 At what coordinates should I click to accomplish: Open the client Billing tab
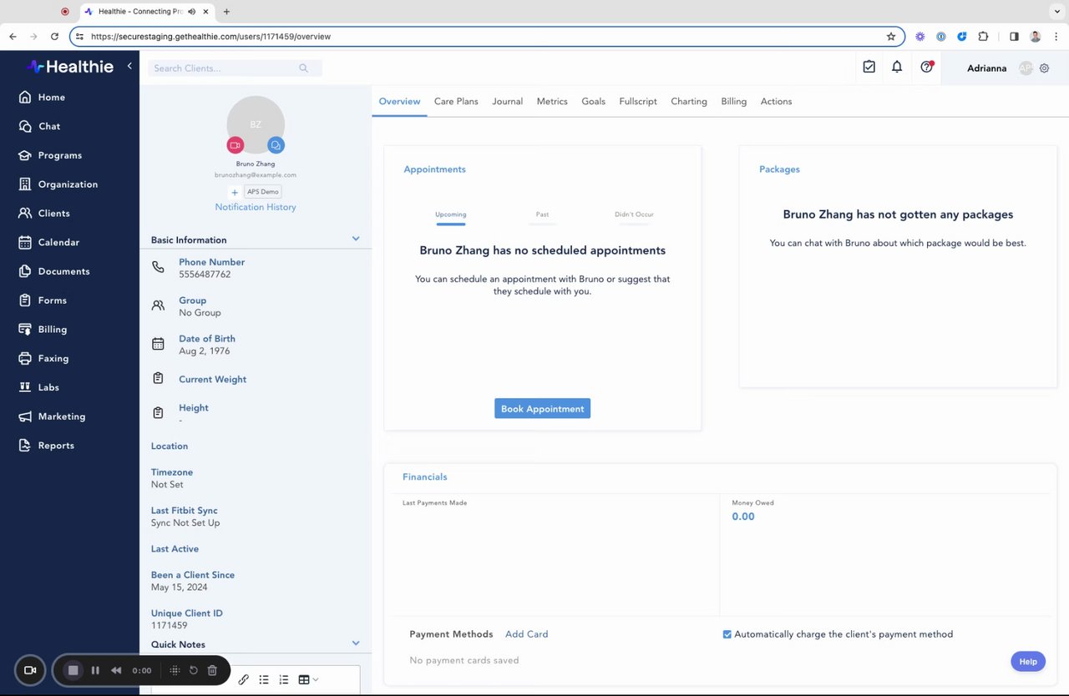[733, 101]
